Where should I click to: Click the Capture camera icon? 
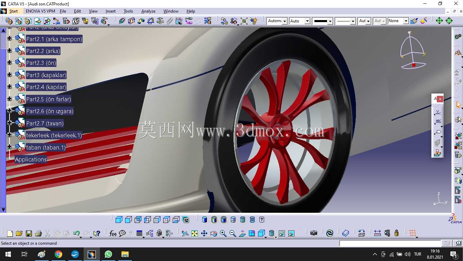314,233
